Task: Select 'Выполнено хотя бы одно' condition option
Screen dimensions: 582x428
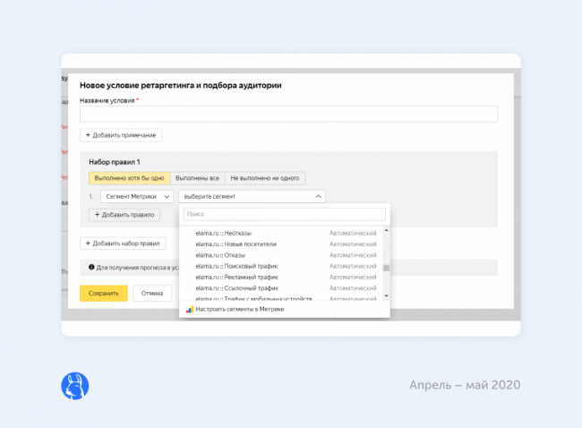Action: tap(129, 178)
